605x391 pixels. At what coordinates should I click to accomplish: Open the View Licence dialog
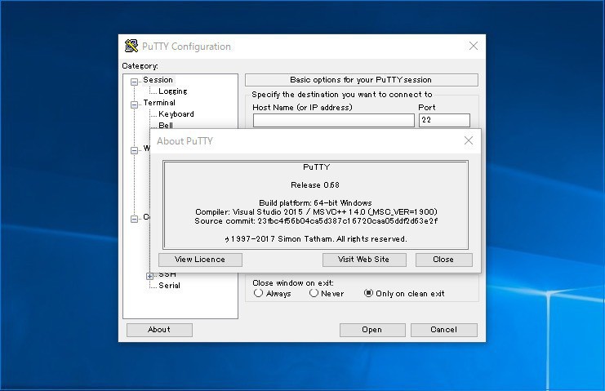click(x=200, y=260)
